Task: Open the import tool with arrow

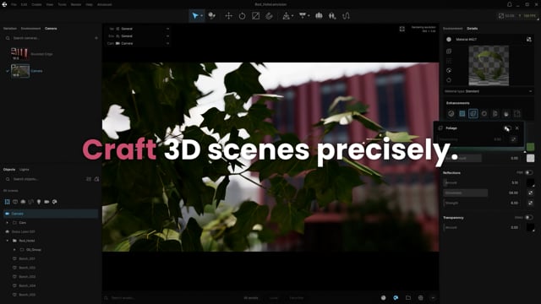Action: [x=286, y=16]
